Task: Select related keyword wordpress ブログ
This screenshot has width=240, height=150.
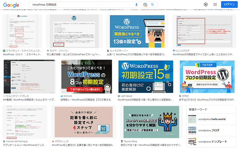Action: 209,130
